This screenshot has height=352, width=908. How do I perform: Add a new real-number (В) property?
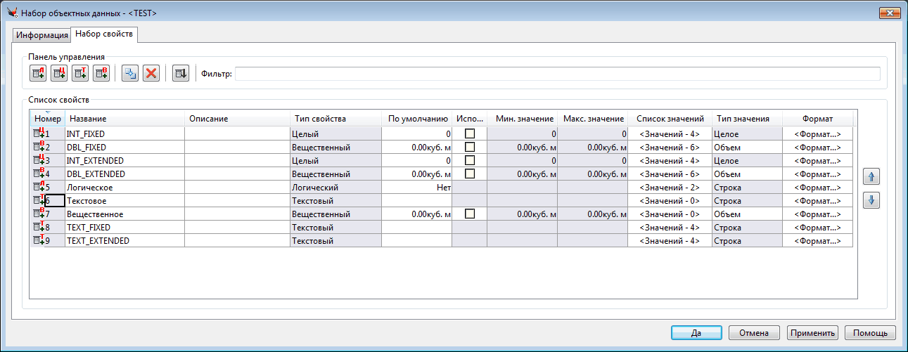coord(101,73)
